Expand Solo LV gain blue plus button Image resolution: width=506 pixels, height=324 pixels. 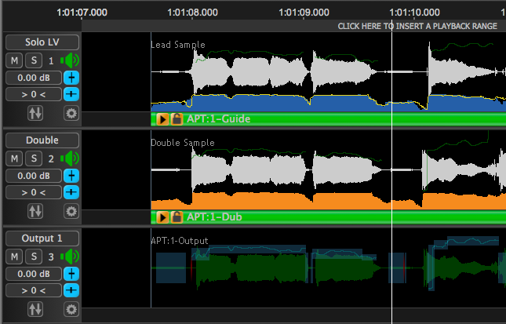[x=71, y=78]
